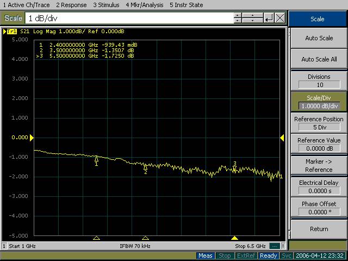Image resolution: width=348 pixels, height=261 pixels.
Task: Click the exclamation mark indicator
Action: pyautogui.click(x=283, y=246)
